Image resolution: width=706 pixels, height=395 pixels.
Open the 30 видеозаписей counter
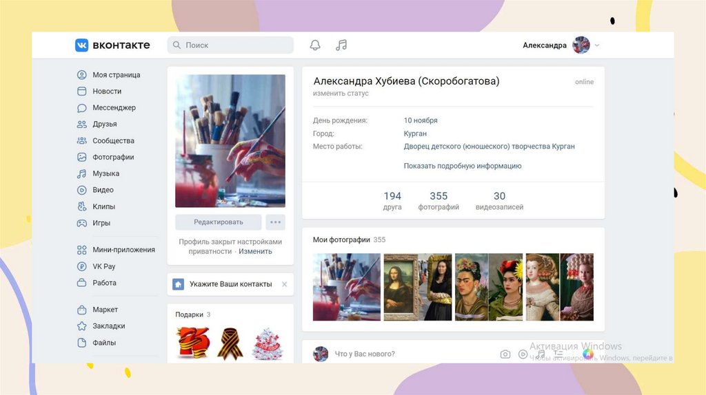pos(499,201)
